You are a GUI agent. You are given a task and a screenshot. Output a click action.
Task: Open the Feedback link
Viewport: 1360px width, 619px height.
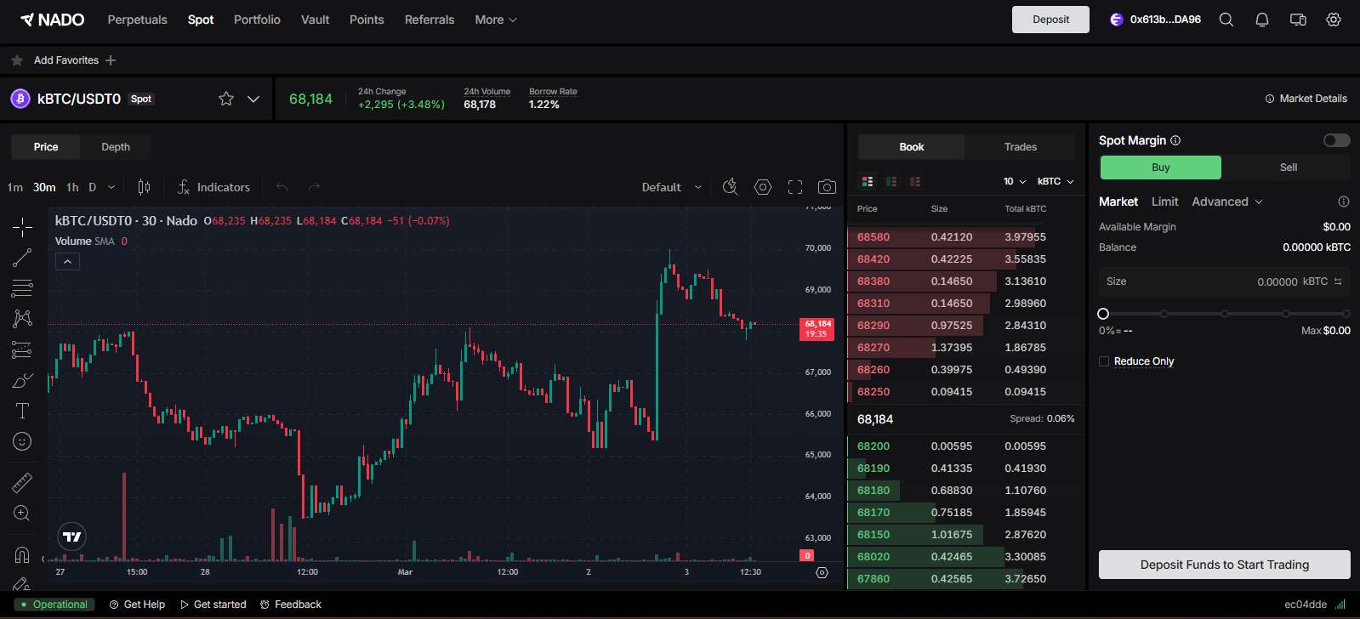point(291,605)
